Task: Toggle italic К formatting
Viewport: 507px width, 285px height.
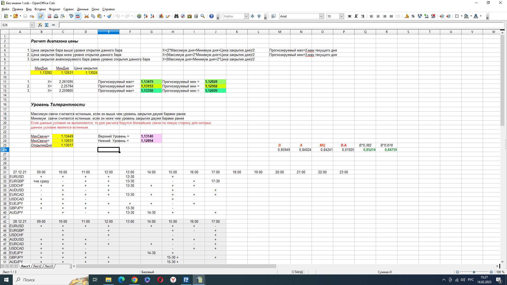Action: [x=356, y=16]
